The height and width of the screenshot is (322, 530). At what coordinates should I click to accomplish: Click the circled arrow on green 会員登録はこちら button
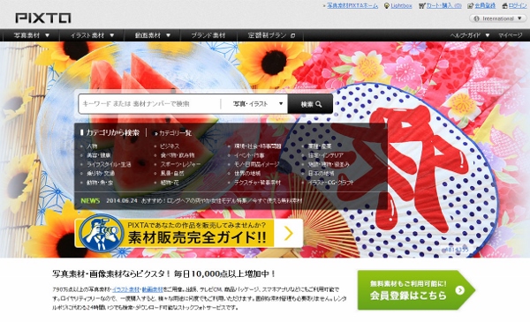coord(459,290)
